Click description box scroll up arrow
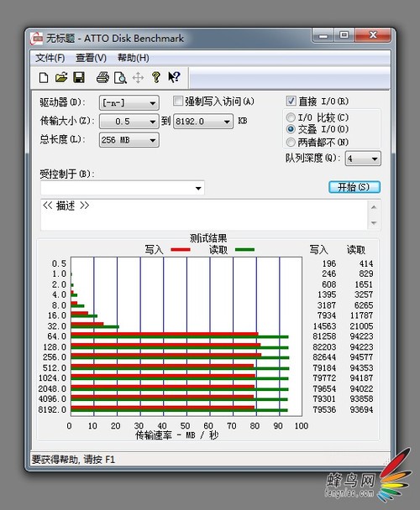Image resolution: width=420 pixels, height=510 pixels. click(x=374, y=207)
